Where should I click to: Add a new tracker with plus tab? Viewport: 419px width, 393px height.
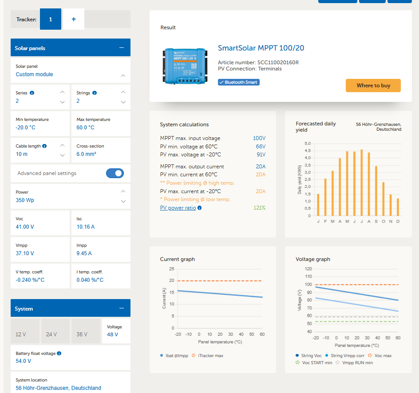[74, 19]
